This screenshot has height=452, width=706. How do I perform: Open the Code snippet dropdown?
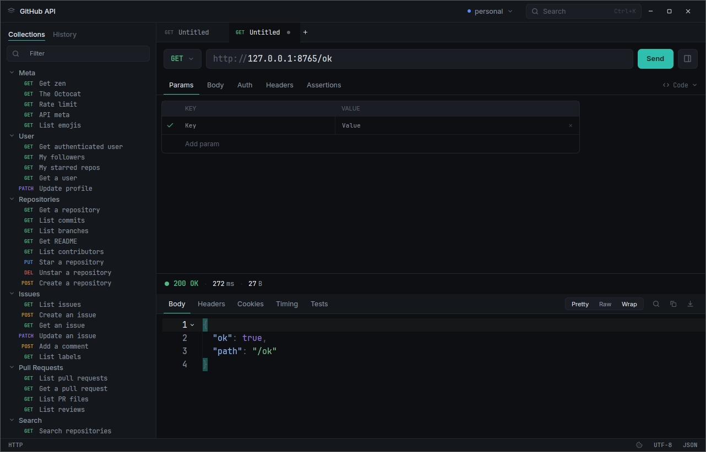click(x=680, y=85)
